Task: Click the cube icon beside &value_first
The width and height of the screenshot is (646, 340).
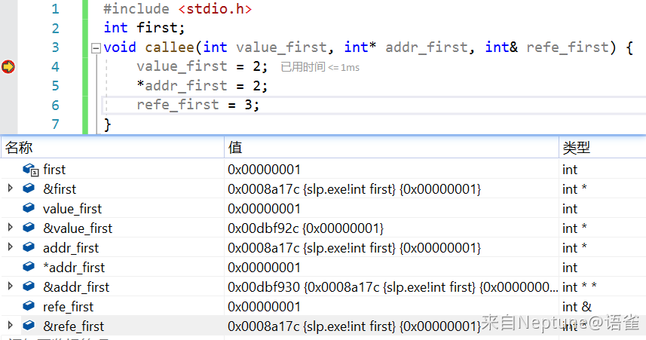Action: (29, 228)
